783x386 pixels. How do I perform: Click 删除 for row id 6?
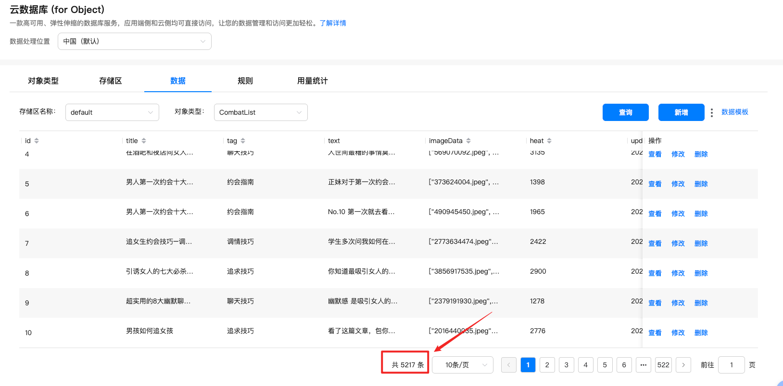coord(701,214)
